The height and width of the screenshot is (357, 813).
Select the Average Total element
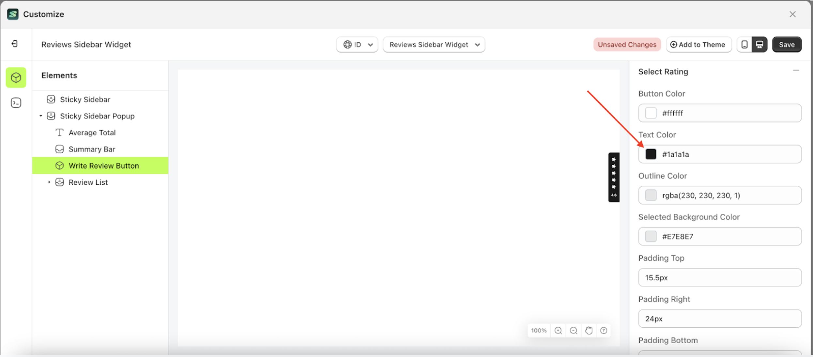point(92,132)
